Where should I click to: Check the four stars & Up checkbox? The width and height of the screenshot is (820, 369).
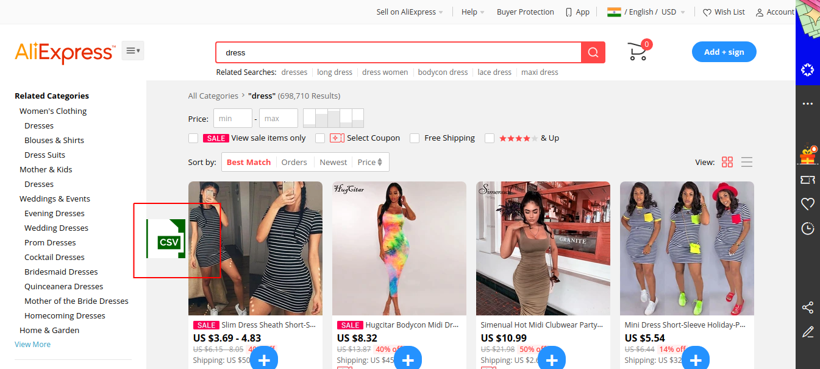489,138
